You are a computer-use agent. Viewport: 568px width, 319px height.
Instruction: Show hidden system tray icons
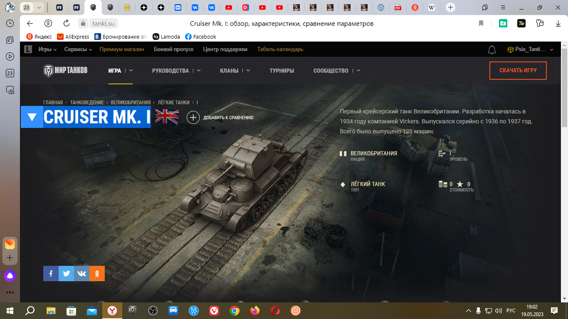coord(469,310)
